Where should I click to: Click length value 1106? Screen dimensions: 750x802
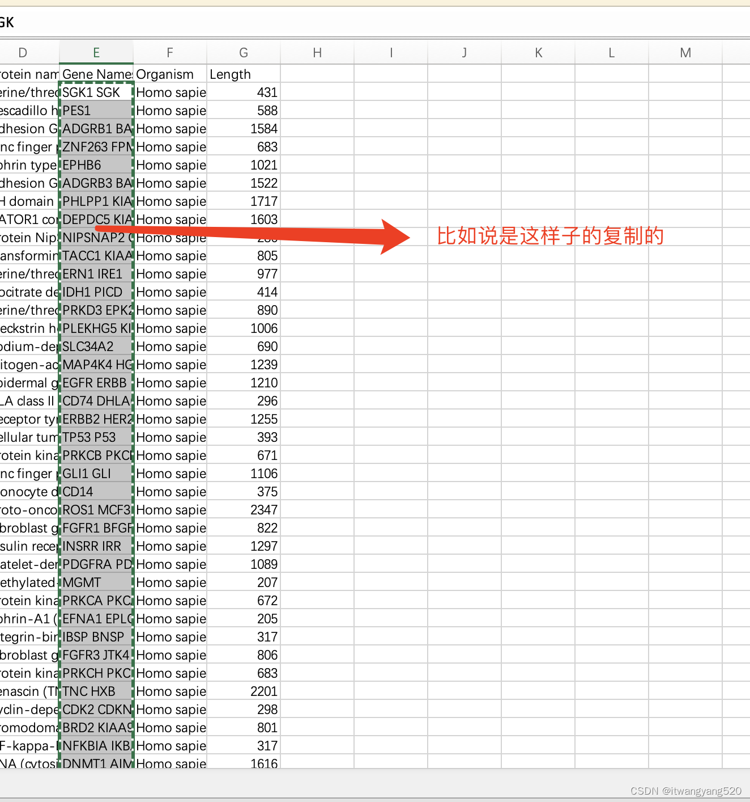click(x=244, y=473)
